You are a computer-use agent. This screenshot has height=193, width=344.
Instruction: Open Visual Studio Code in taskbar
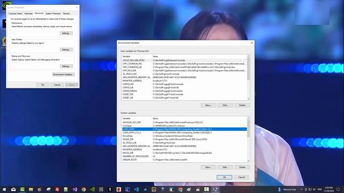(136, 189)
